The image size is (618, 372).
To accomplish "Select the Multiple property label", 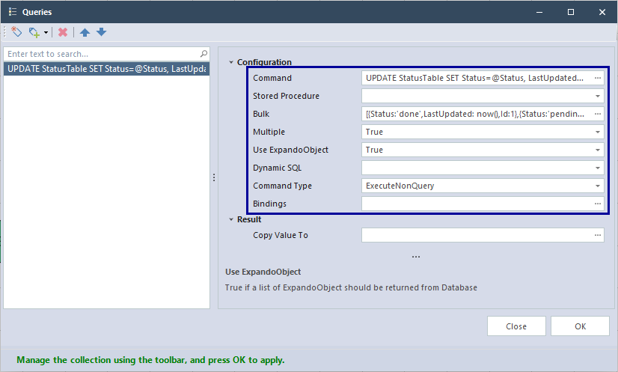I will (269, 132).
